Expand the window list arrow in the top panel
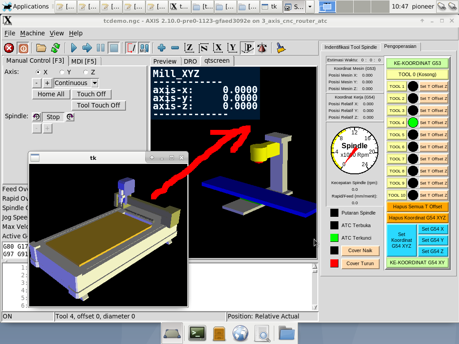459x344 pixels. 310,7
